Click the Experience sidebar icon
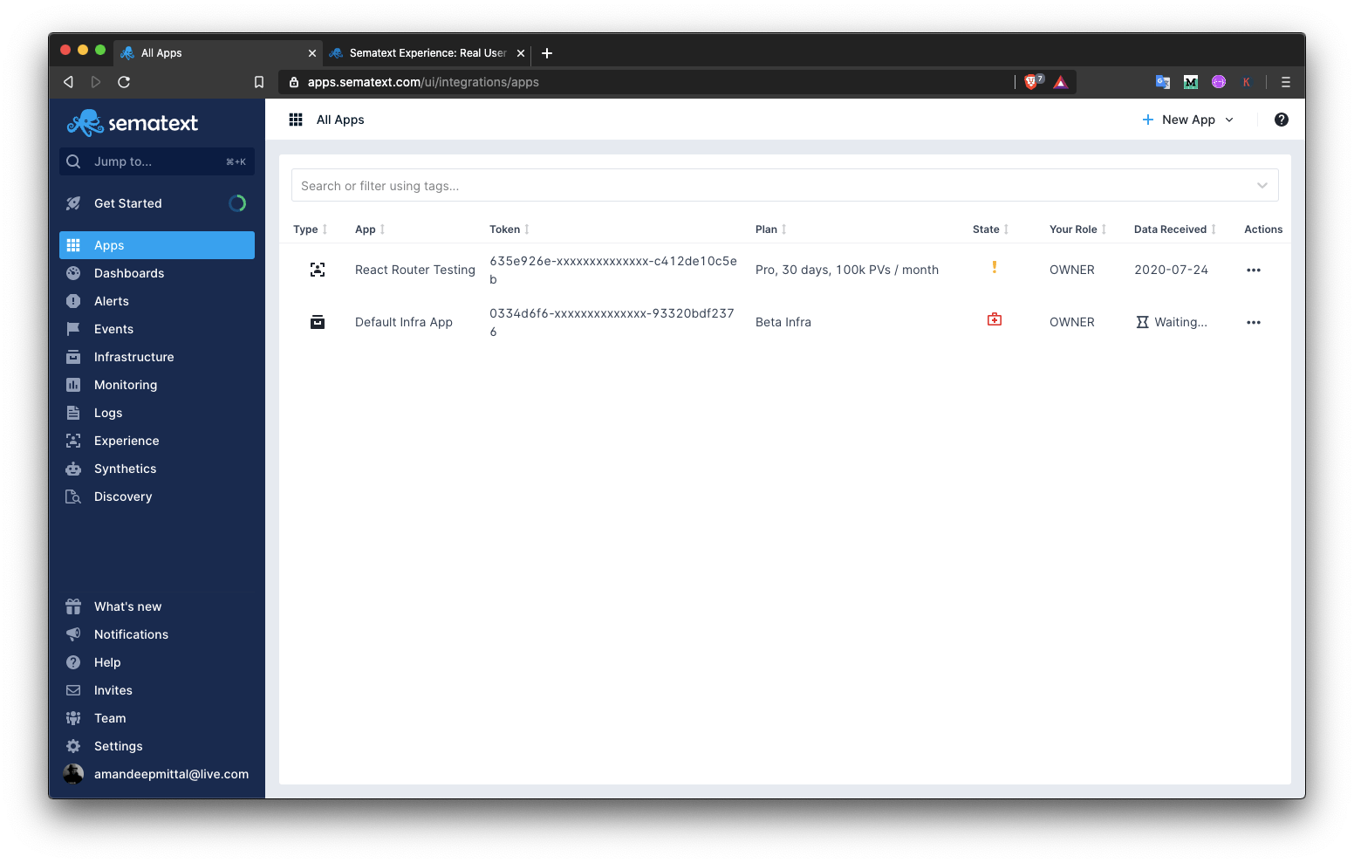 point(73,441)
